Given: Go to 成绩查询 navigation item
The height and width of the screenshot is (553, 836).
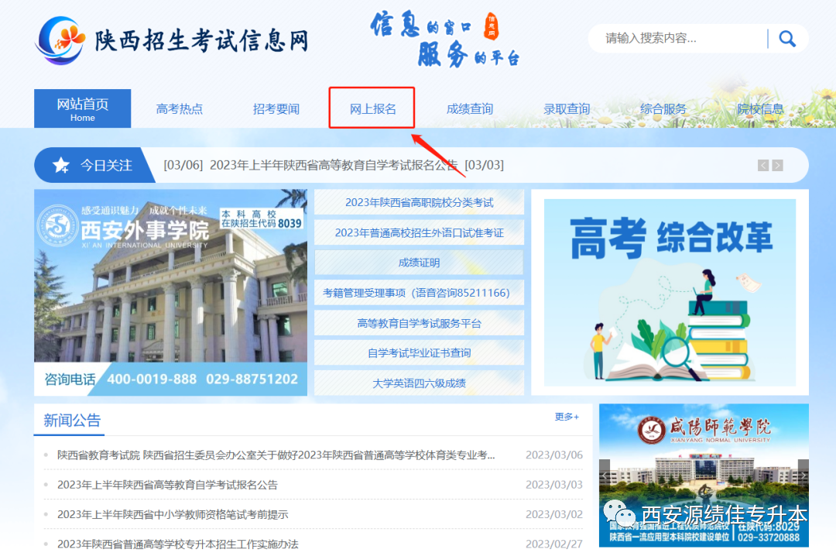Looking at the screenshot, I should click(x=470, y=108).
